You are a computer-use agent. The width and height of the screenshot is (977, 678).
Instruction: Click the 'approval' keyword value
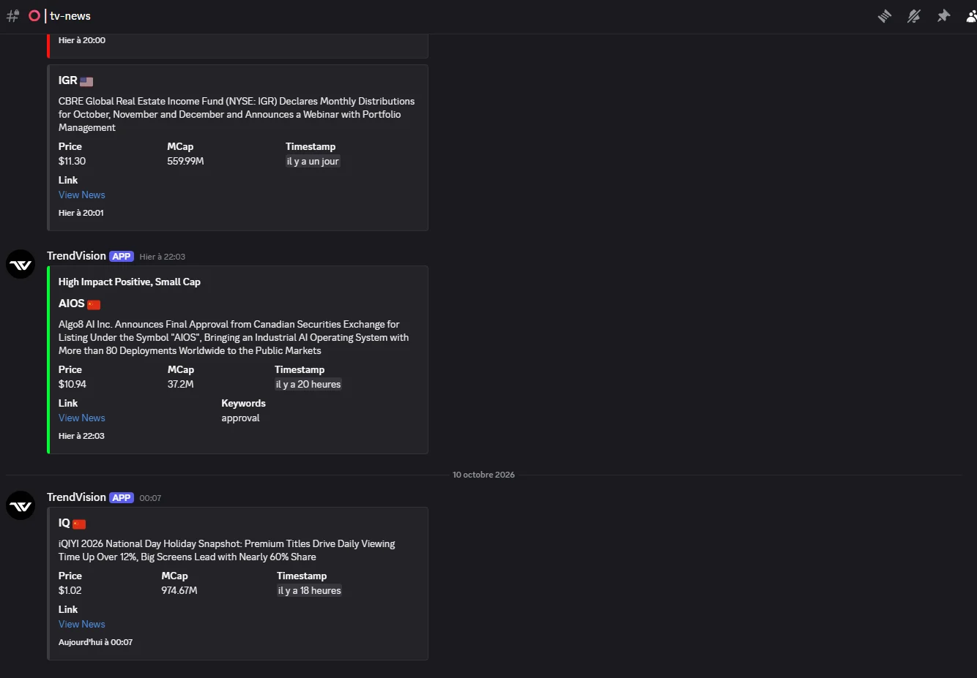(240, 418)
